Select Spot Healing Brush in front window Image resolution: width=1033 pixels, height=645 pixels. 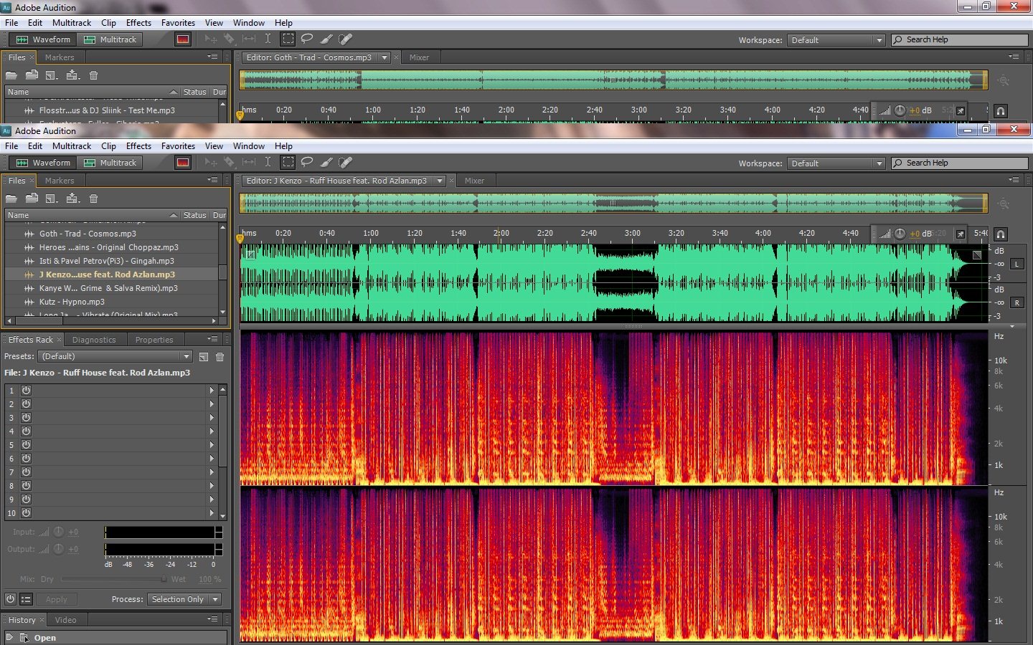pos(345,163)
